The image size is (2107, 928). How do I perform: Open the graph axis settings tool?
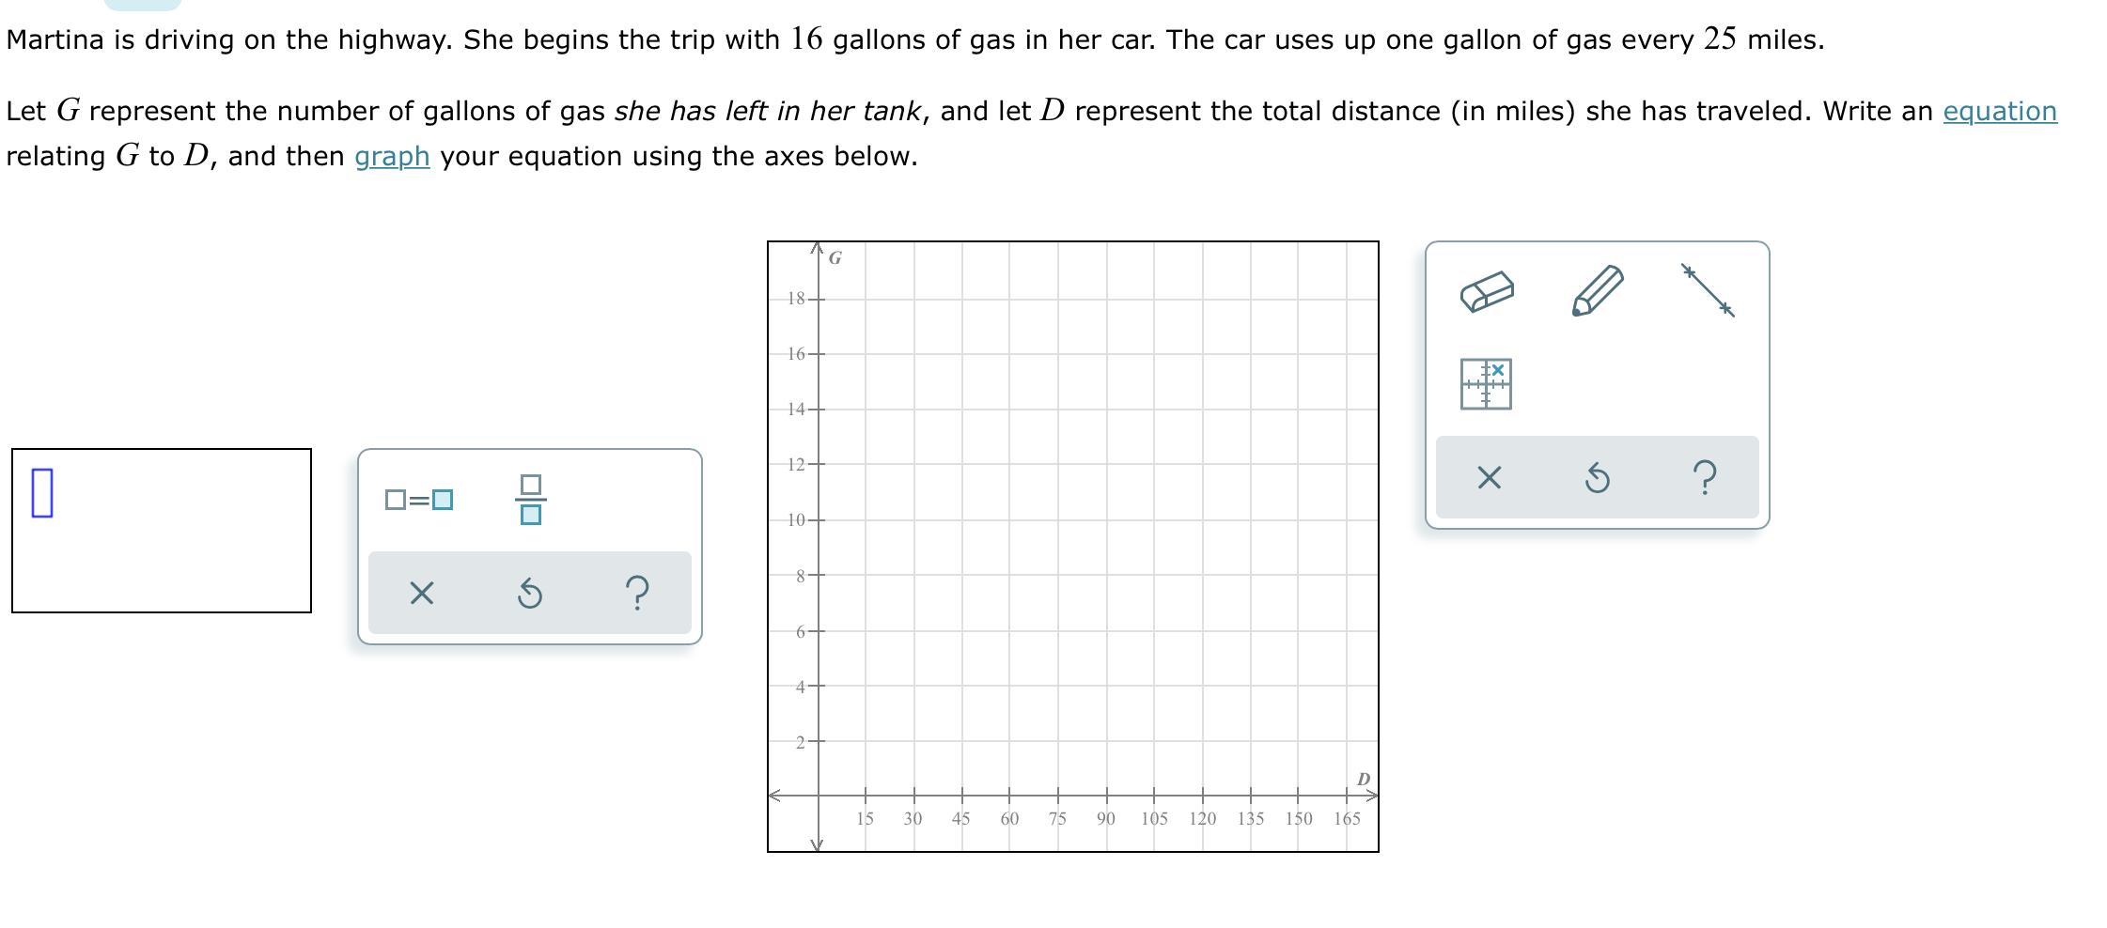click(1486, 383)
